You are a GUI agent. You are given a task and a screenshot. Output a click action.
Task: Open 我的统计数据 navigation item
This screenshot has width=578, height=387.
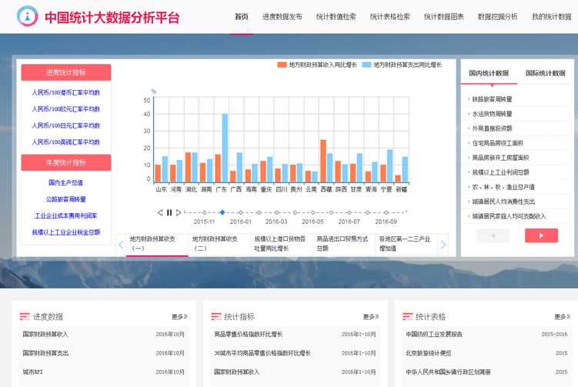[x=552, y=17]
